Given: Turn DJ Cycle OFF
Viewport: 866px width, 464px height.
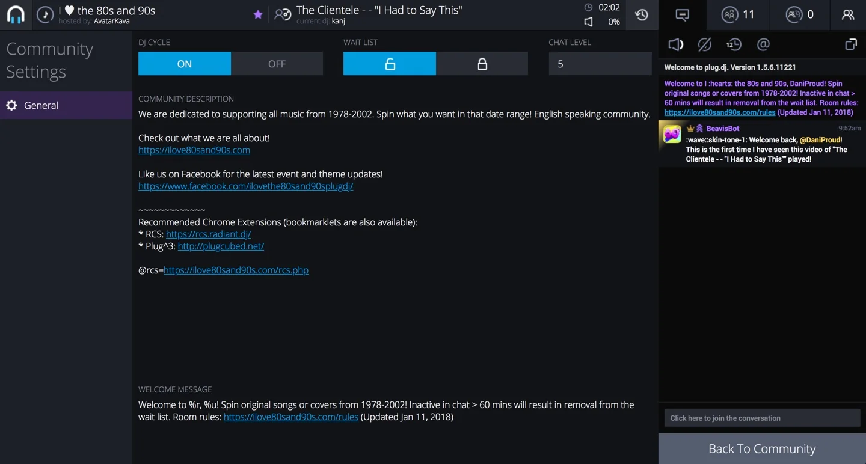Looking at the screenshot, I should coord(277,64).
